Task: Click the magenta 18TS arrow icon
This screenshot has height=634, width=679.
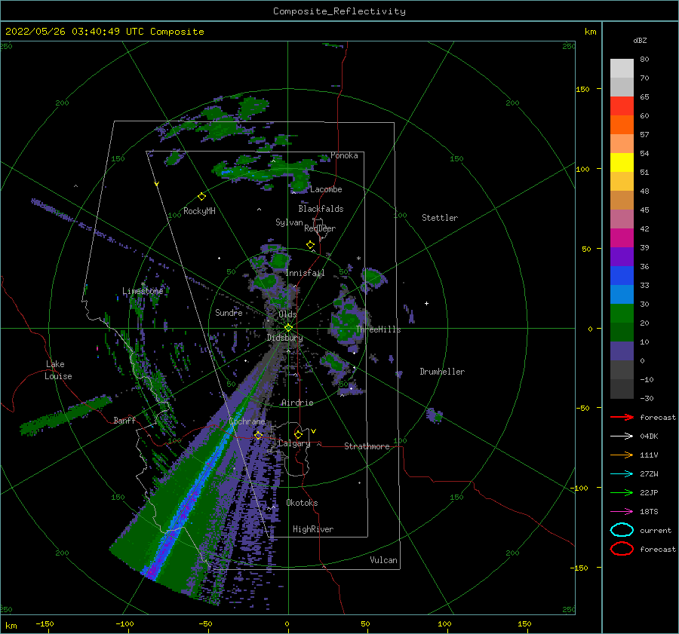Action: pos(622,512)
